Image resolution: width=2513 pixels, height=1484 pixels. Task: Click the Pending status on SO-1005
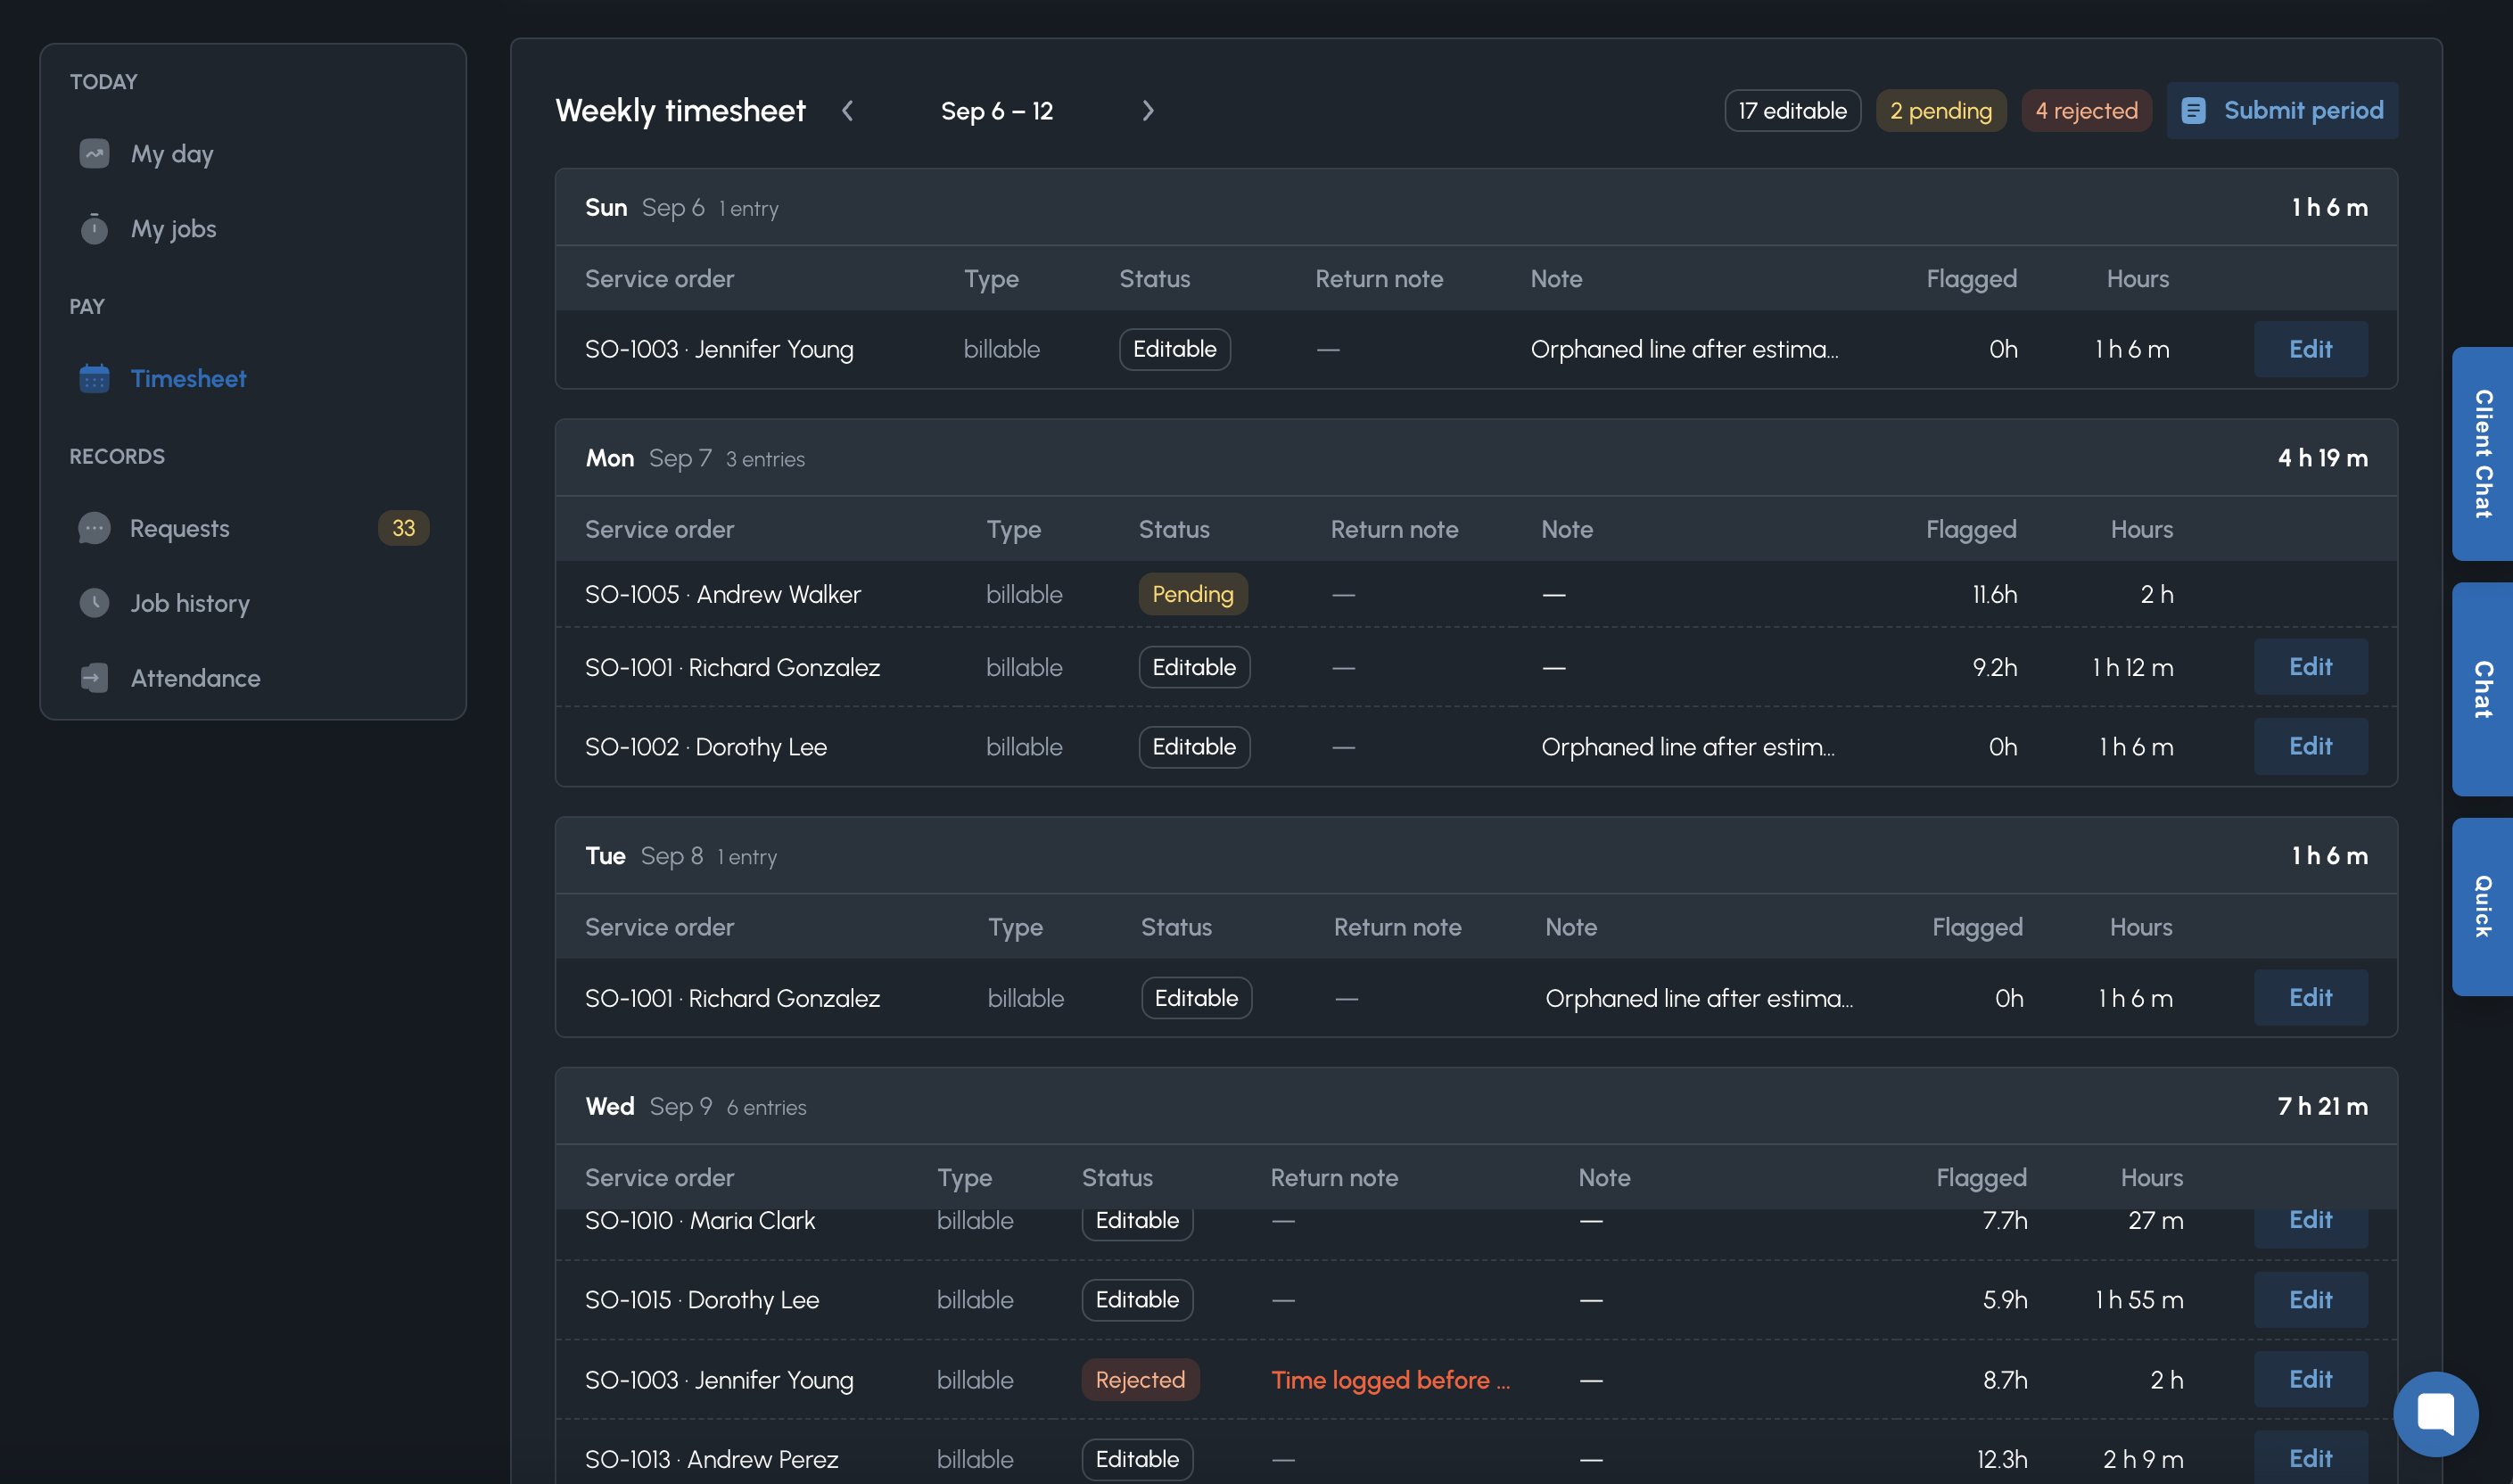[x=1192, y=594]
